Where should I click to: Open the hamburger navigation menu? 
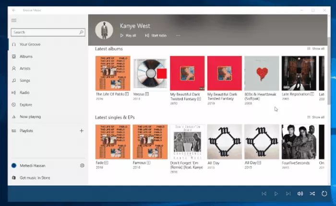coord(14,20)
